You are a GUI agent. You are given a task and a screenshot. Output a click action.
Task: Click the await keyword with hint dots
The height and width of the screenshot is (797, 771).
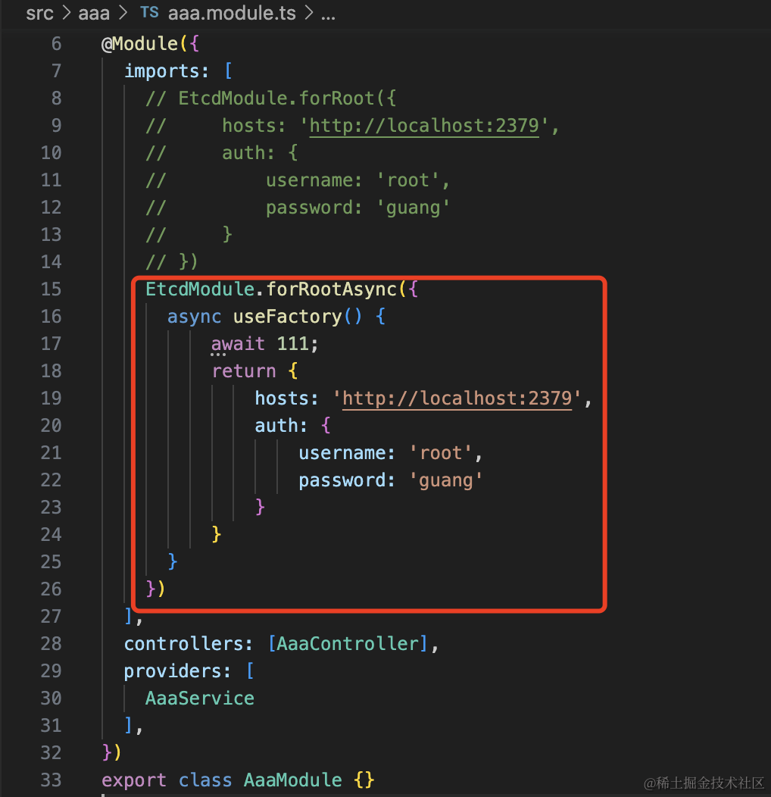pyautogui.click(x=238, y=343)
